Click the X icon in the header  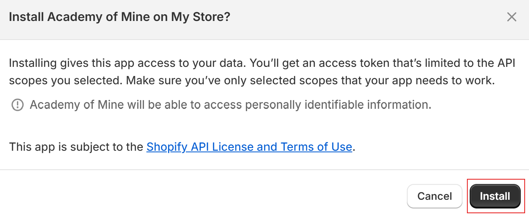pos(512,17)
